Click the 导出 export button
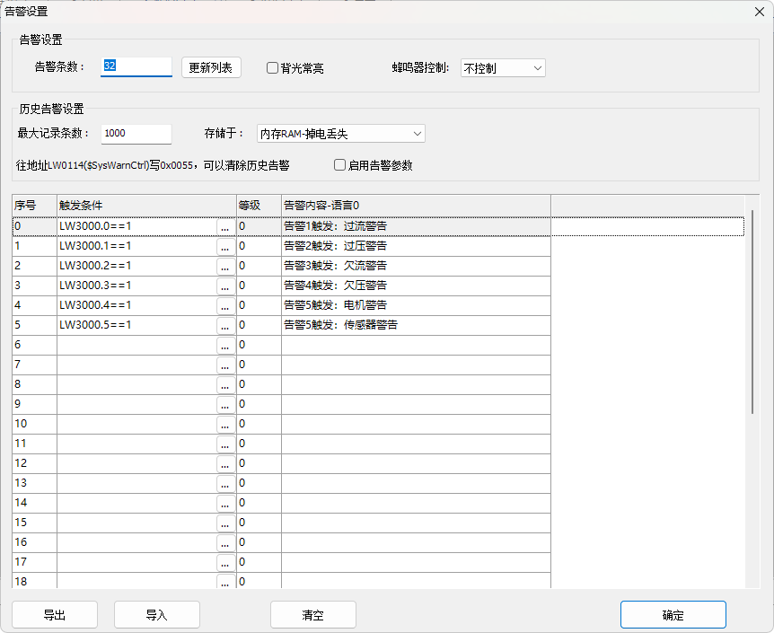774x633 pixels. click(x=55, y=615)
